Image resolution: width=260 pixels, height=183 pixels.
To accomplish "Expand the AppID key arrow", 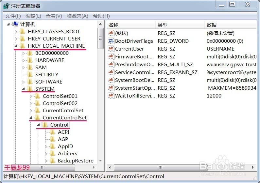I will [x=46, y=146].
